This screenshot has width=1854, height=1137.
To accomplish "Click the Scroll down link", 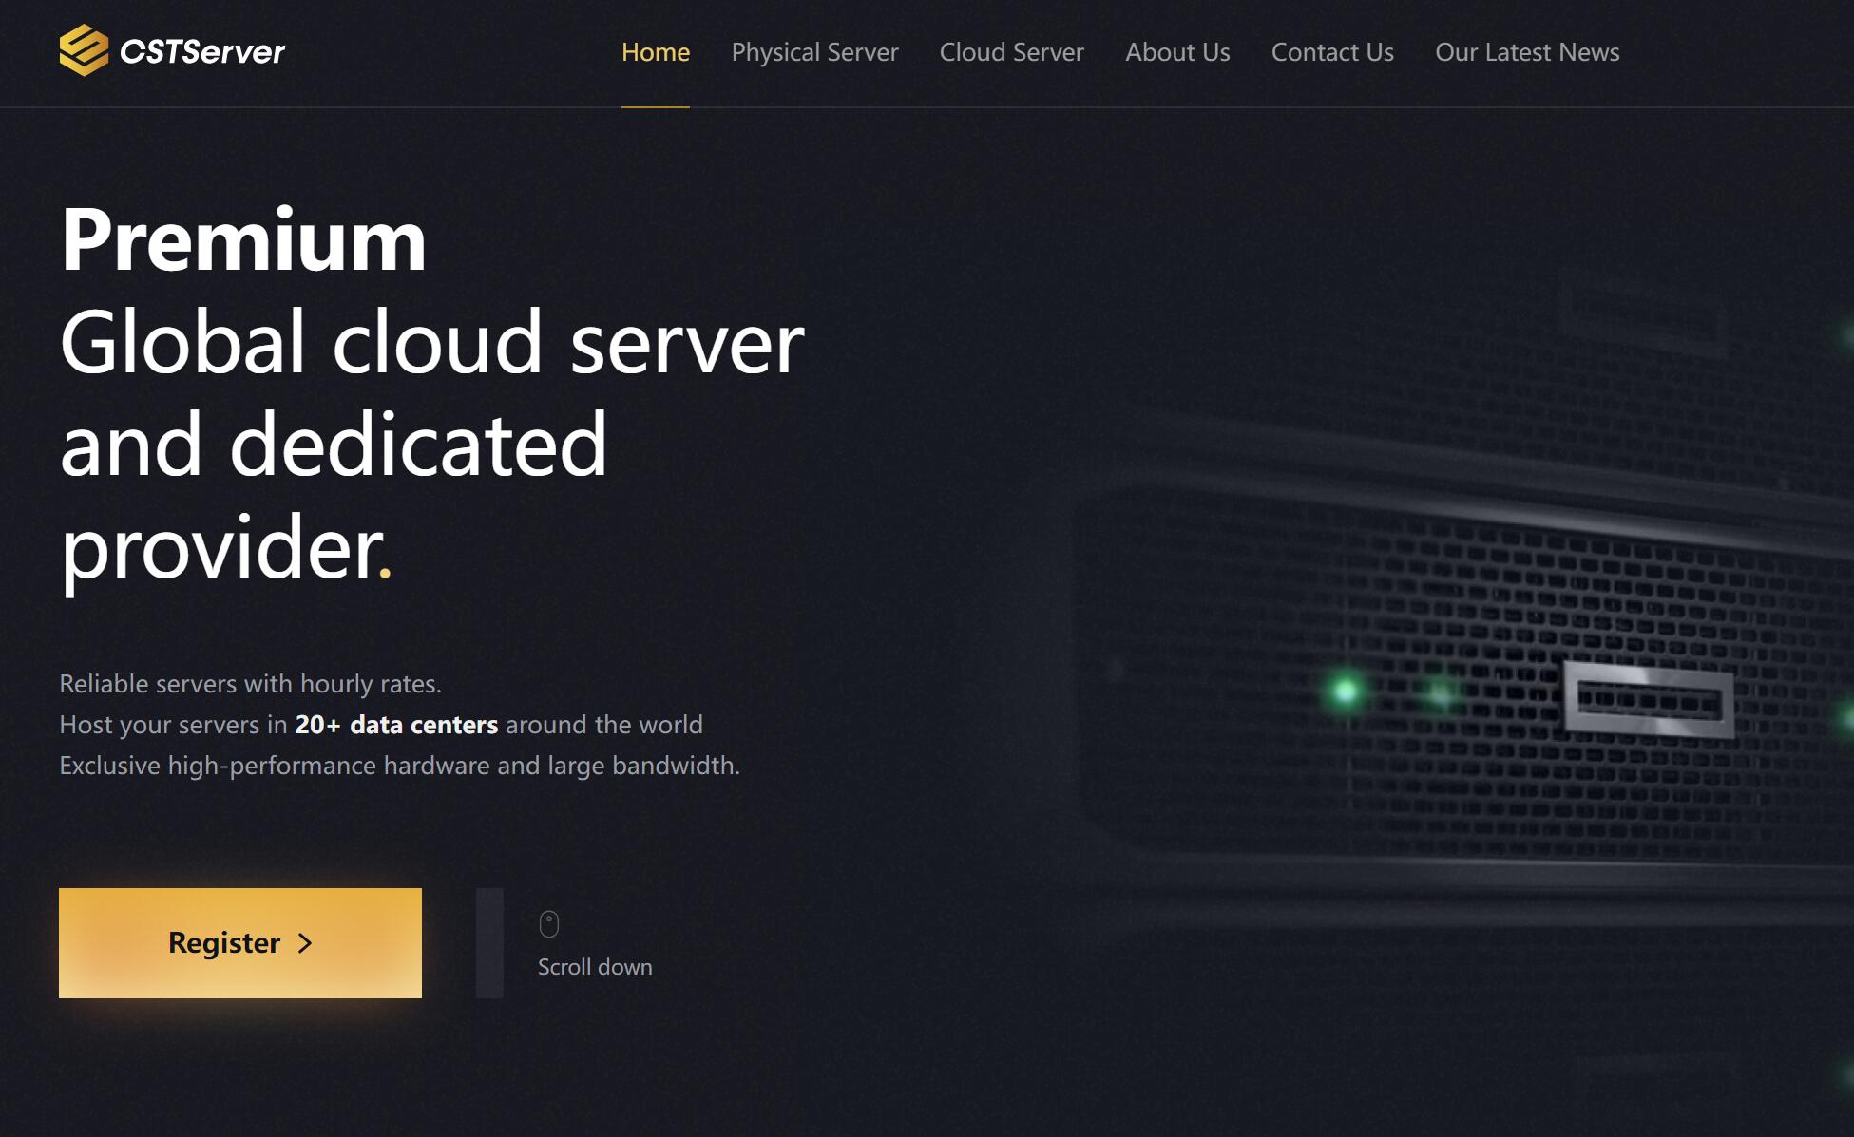I will pyautogui.click(x=595, y=966).
